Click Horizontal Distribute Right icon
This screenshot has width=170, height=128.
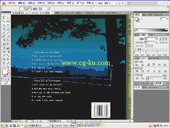click(x=165, y=71)
